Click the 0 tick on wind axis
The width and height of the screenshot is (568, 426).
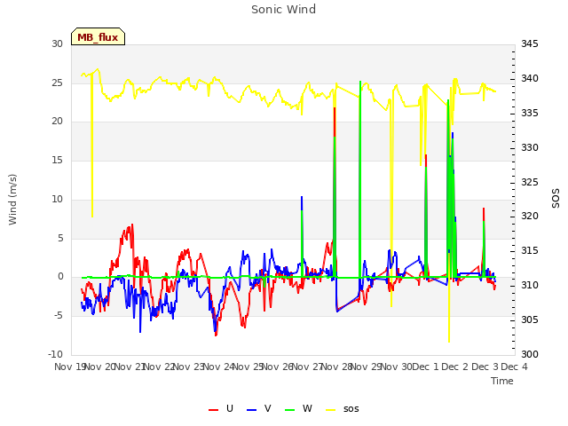pos(60,277)
